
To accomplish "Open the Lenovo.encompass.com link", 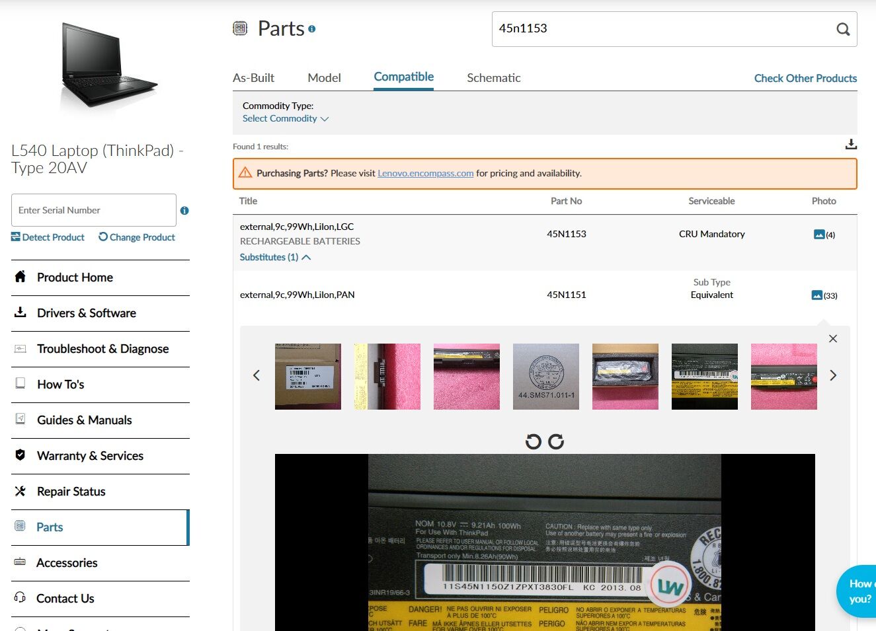I will coord(425,173).
